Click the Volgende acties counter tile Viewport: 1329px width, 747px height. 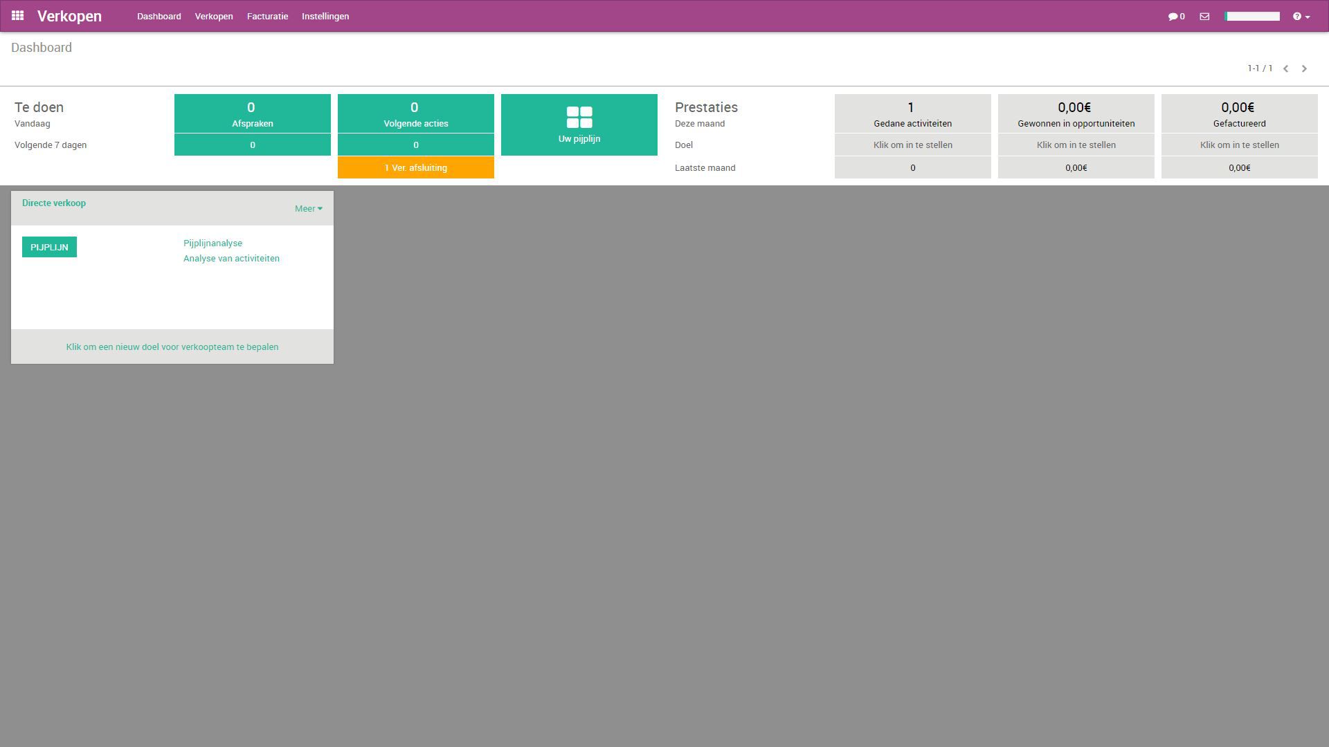(415, 113)
